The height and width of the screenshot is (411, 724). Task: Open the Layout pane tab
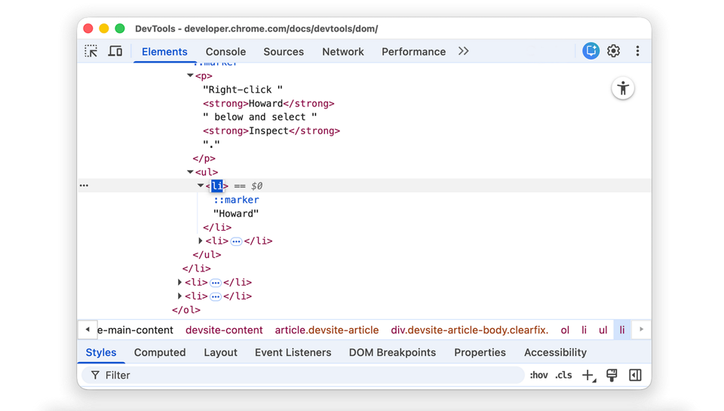(x=221, y=352)
